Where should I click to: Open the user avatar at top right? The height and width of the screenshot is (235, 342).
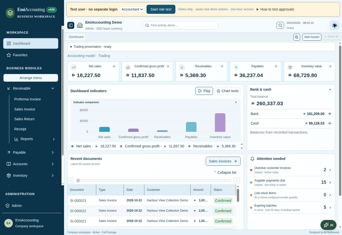point(335,25)
